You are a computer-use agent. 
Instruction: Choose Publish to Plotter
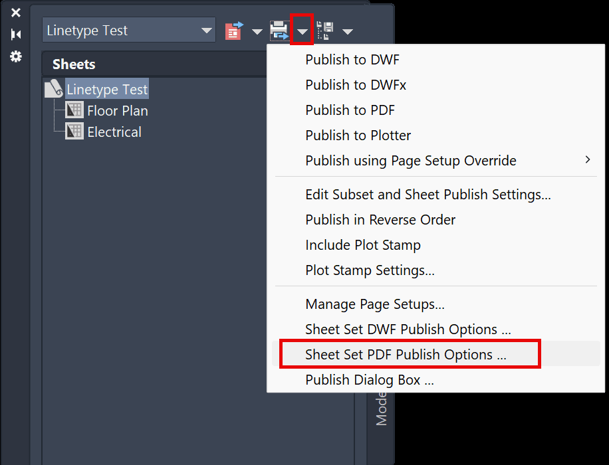pos(435,136)
